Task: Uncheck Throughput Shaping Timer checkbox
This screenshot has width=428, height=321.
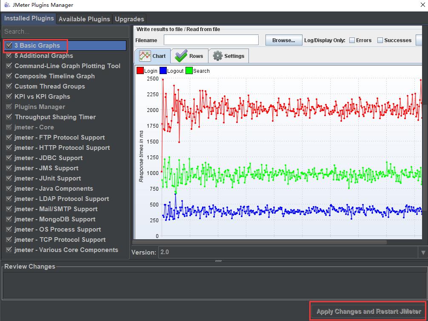Action: pos(9,117)
